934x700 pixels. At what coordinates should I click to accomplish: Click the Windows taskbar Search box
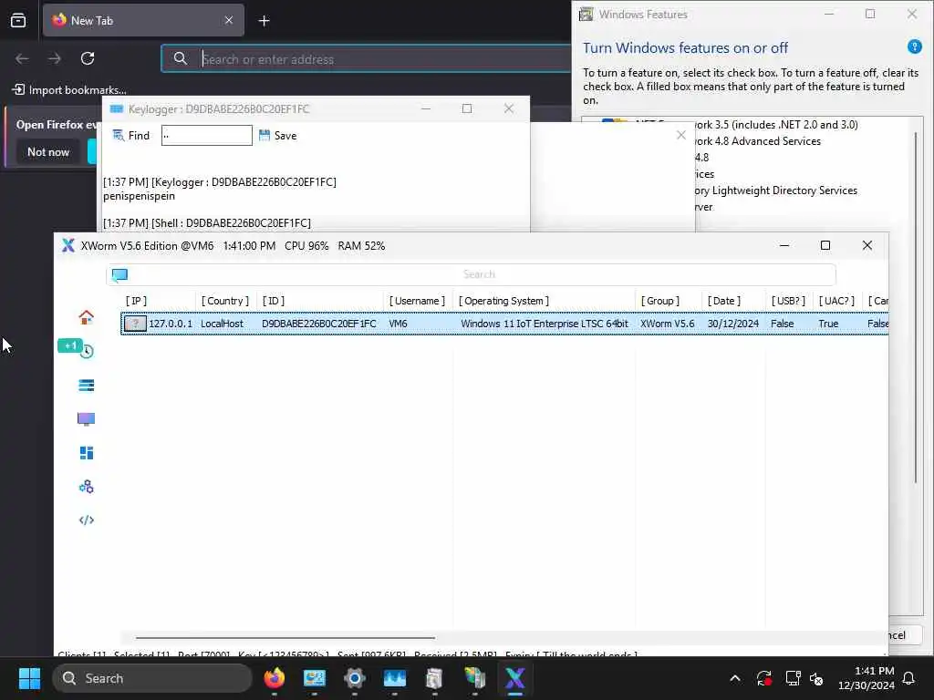(152, 678)
